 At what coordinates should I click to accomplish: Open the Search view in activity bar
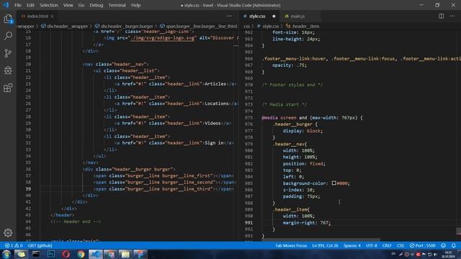coord(8,36)
